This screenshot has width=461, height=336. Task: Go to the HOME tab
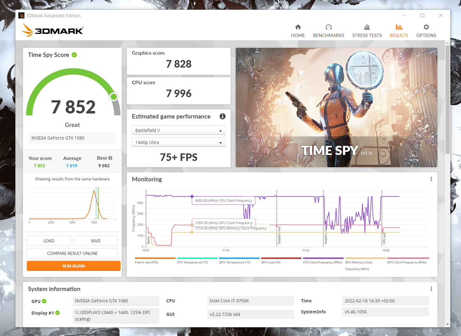coord(298,31)
